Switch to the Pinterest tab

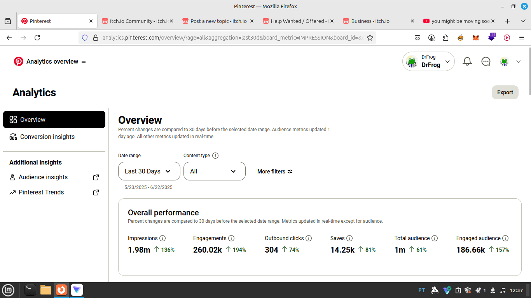pyautogui.click(x=58, y=21)
